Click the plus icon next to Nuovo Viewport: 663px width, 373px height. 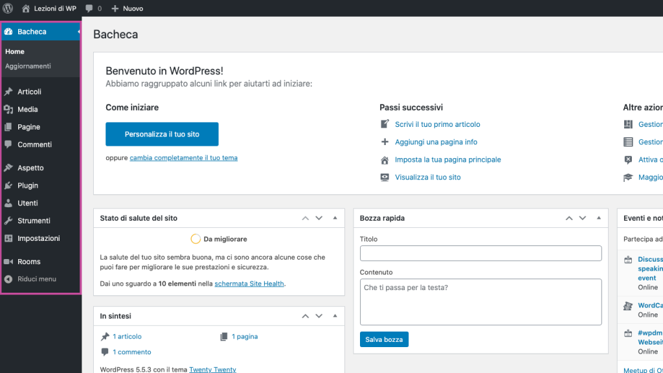pos(115,8)
